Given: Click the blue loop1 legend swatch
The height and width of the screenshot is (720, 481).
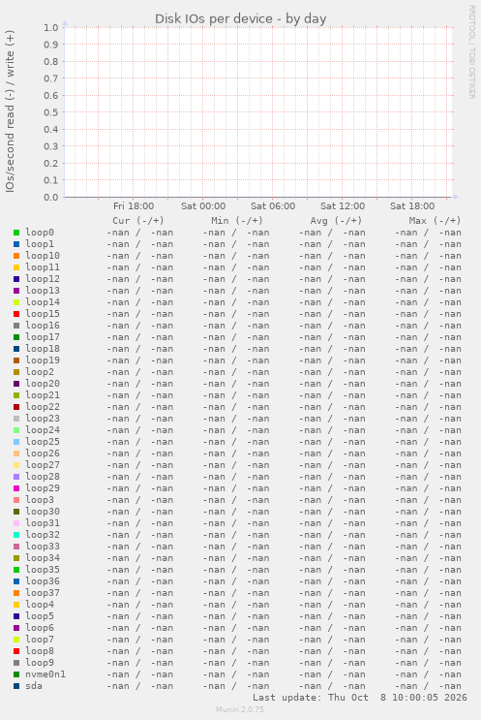Looking at the screenshot, I should click(x=16, y=244).
